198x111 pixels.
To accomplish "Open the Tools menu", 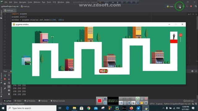I will coord(49,2).
